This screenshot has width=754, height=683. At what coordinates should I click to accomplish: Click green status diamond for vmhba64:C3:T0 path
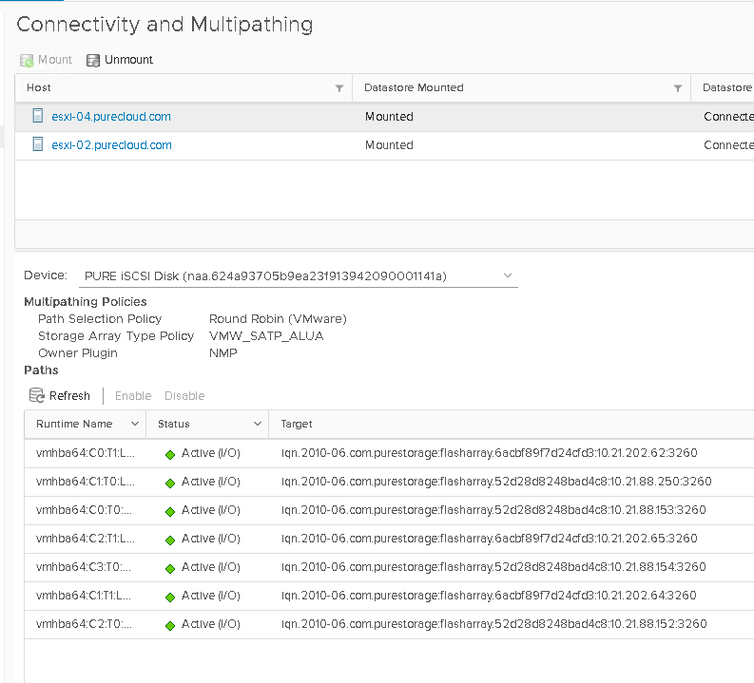[x=170, y=568]
